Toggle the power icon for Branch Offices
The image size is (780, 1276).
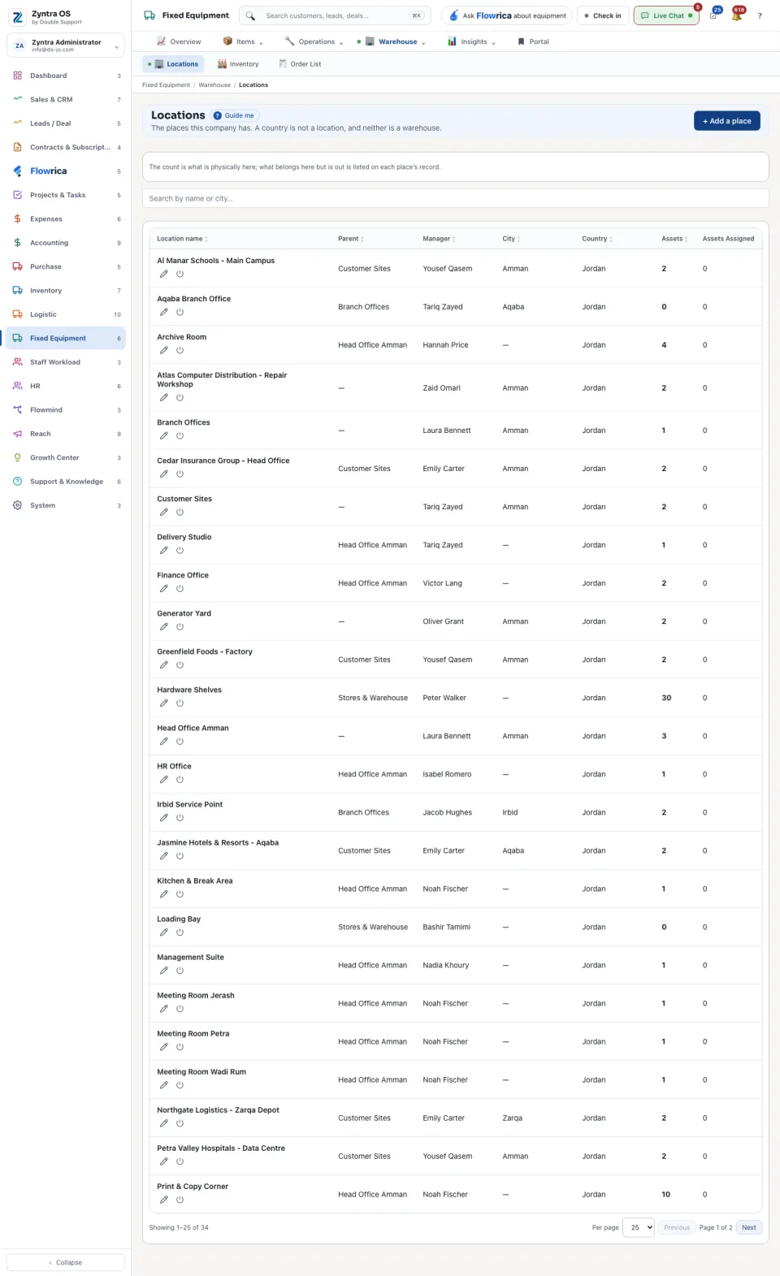tap(180, 435)
